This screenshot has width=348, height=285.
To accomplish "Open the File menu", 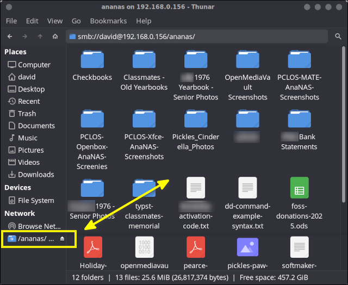I will 11,21.
